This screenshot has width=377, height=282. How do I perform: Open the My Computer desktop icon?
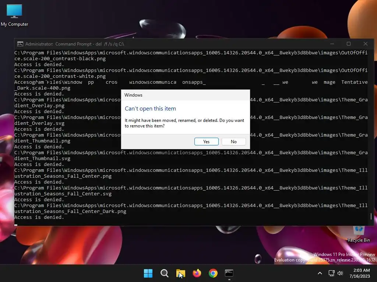[x=14, y=15]
